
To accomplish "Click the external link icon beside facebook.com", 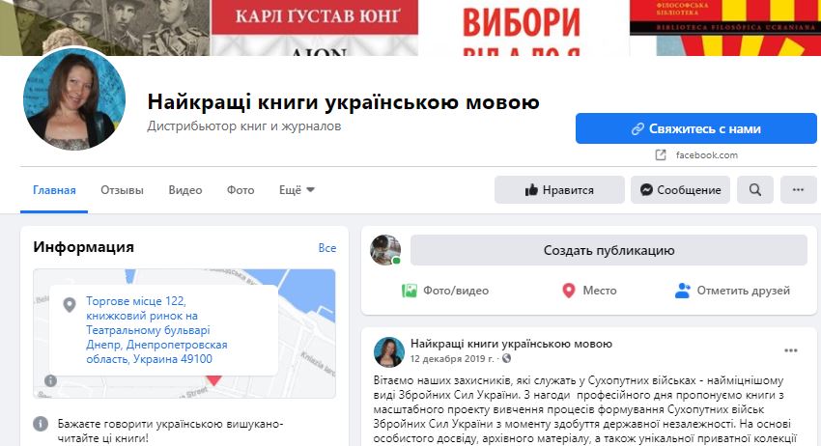I will coord(661,155).
